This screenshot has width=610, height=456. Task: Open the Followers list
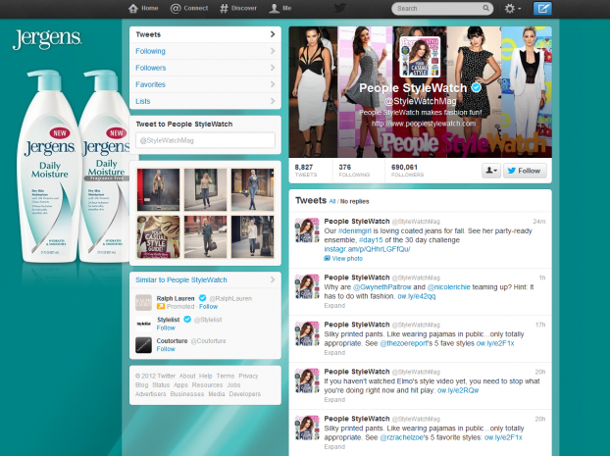coord(205,68)
